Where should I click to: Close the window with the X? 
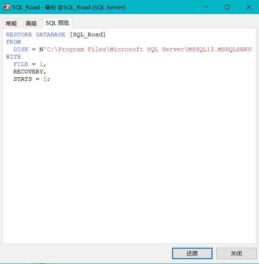249,7
